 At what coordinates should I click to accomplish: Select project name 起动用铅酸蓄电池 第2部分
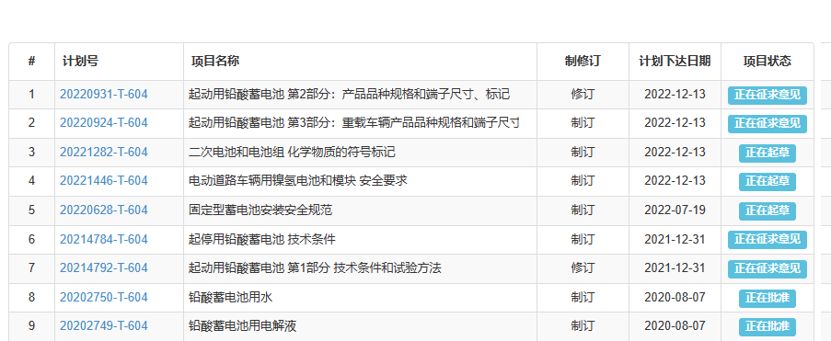click(x=350, y=95)
